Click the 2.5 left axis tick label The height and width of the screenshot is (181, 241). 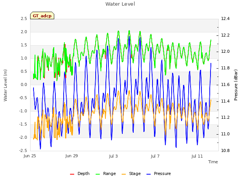point(24,18)
